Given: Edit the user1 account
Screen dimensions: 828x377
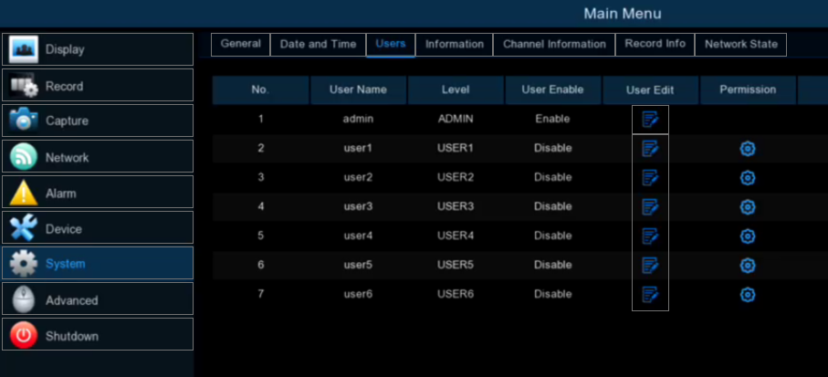Looking at the screenshot, I should click(650, 149).
